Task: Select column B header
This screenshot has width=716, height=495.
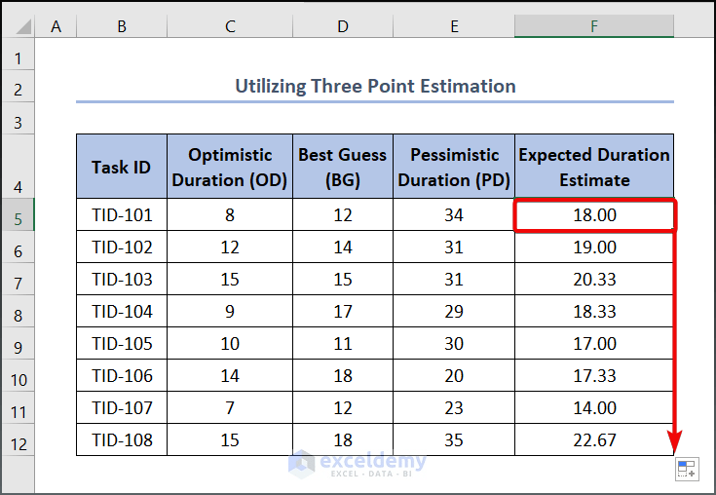Action: pos(122,26)
